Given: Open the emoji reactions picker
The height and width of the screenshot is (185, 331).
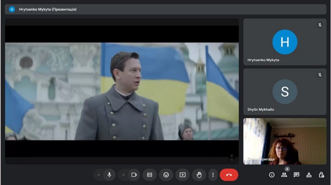Looking at the screenshot, I should (166, 175).
